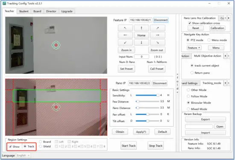Select Return pano option
This screenshot has width=235, height=160.
click(192, 73)
